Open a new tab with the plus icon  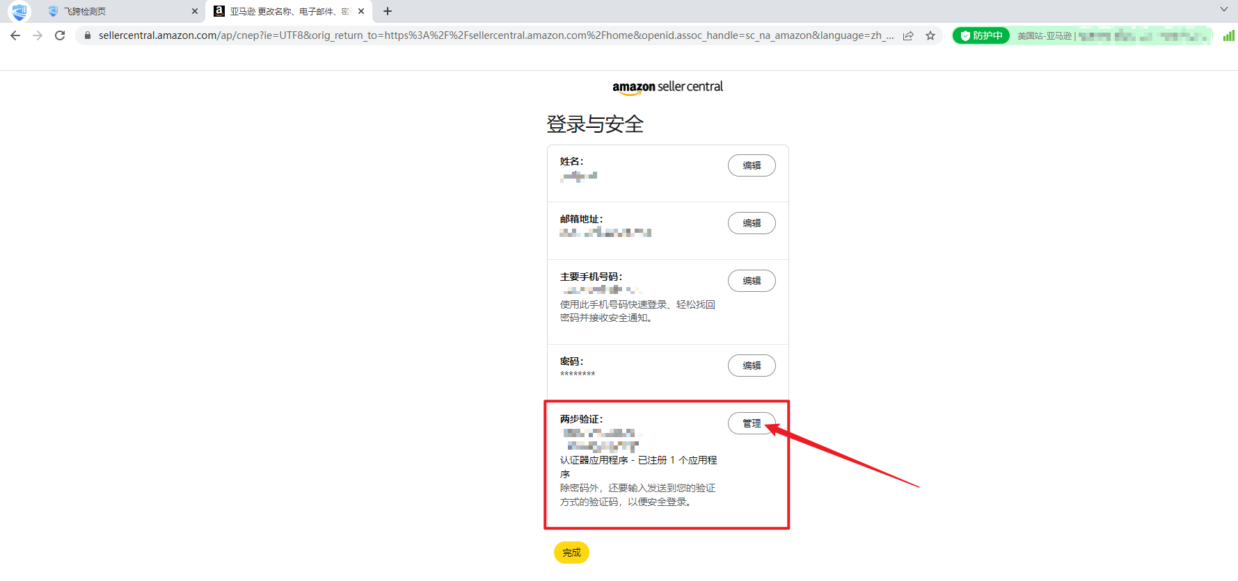pos(388,11)
